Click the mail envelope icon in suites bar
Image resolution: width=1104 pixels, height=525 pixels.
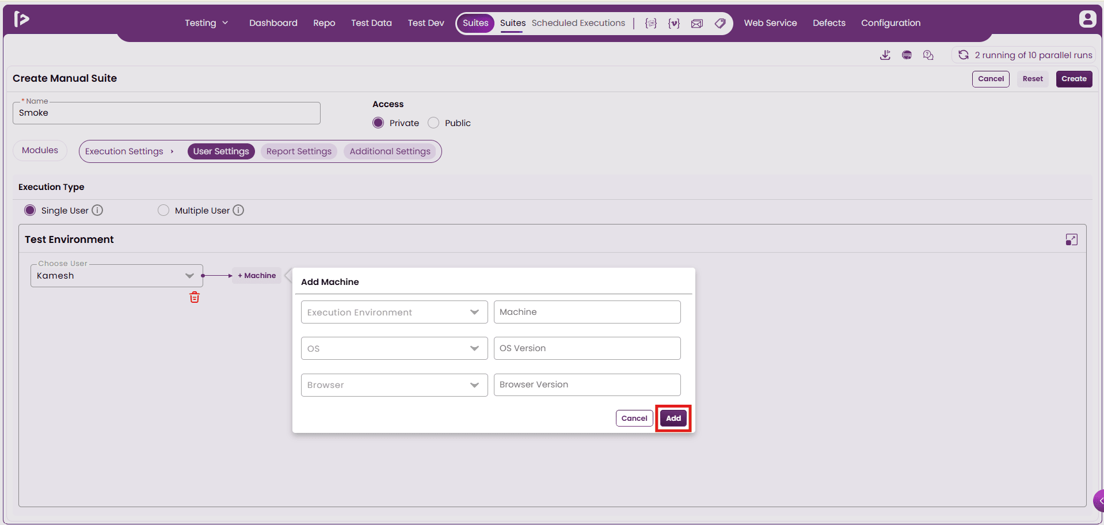point(697,23)
